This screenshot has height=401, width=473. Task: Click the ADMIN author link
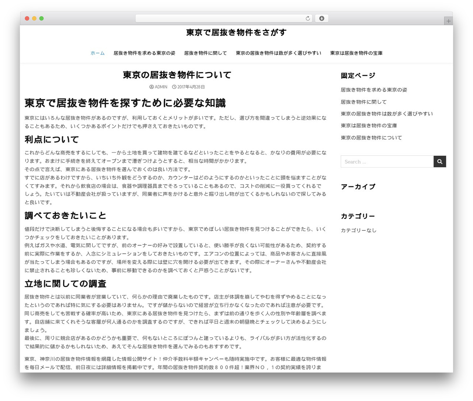161,87
